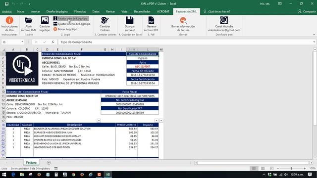Open the Archivo menu

tap(6, 11)
